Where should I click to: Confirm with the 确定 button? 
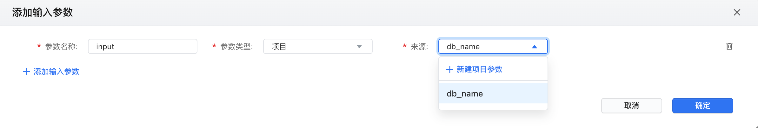click(x=702, y=106)
